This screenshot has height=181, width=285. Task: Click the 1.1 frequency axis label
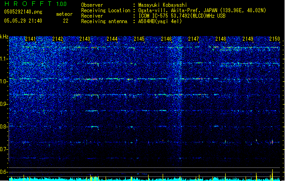click(x=4, y=59)
